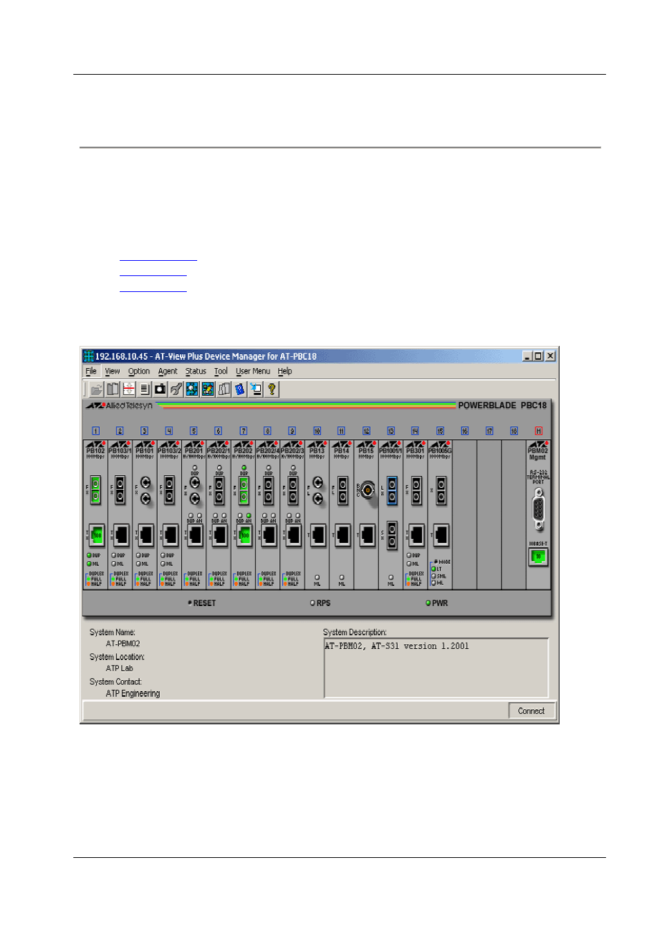The image size is (660, 934).
Task: Click the folded map toolbar icon
Action: tap(224, 390)
